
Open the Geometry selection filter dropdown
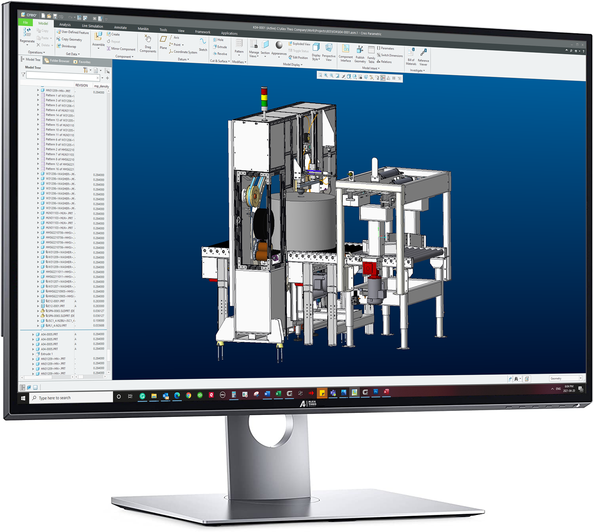click(566, 379)
